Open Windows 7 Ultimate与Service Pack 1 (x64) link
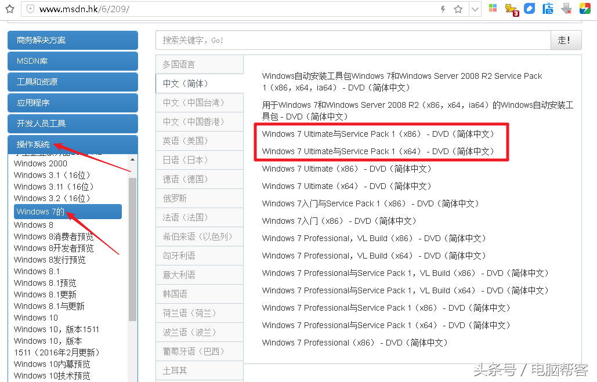The width and height of the screenshot is (597, 382). coord(380,151)
